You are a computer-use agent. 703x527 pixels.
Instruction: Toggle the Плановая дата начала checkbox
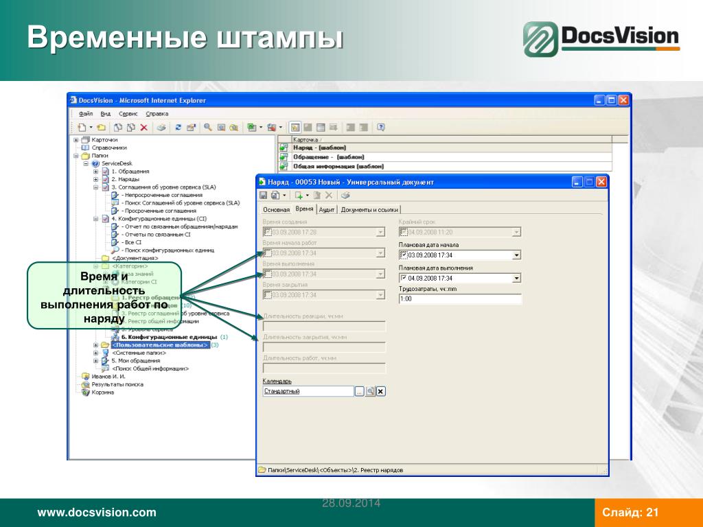click(403, 255)
